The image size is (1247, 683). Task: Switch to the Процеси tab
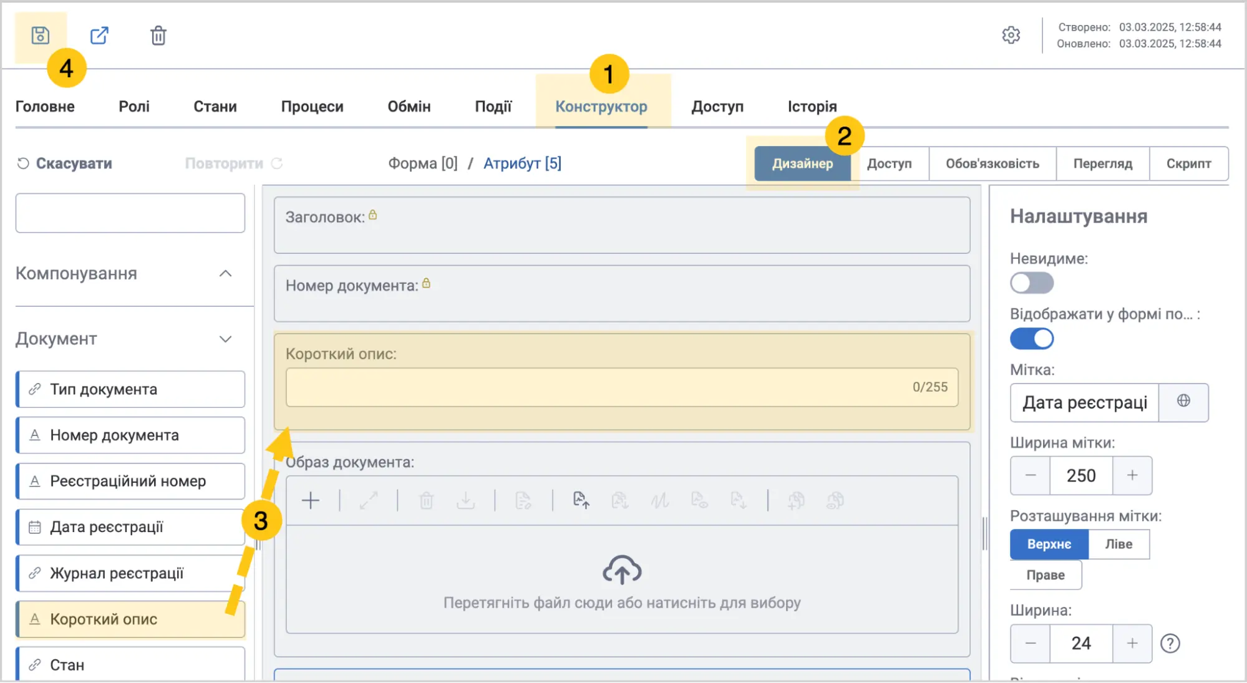click(312, 107)
